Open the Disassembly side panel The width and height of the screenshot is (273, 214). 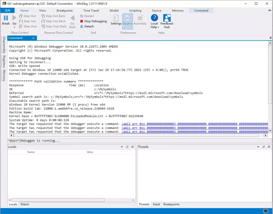[x=4, y=45]
